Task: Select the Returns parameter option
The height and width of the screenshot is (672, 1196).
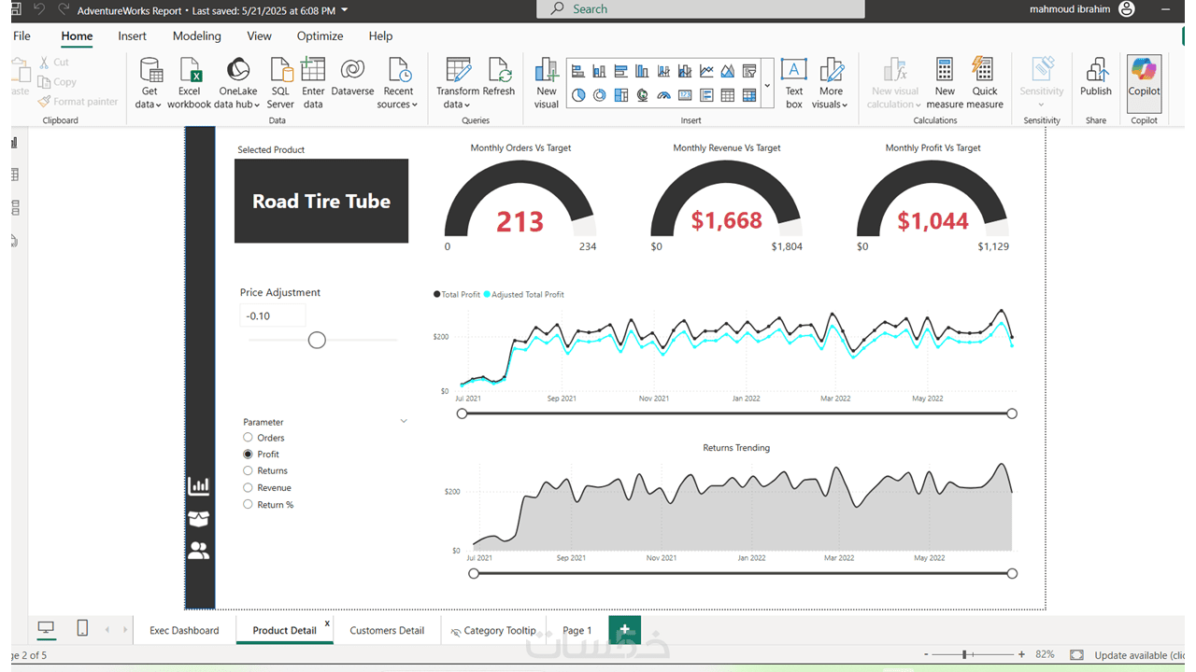Action: [248, 470]
